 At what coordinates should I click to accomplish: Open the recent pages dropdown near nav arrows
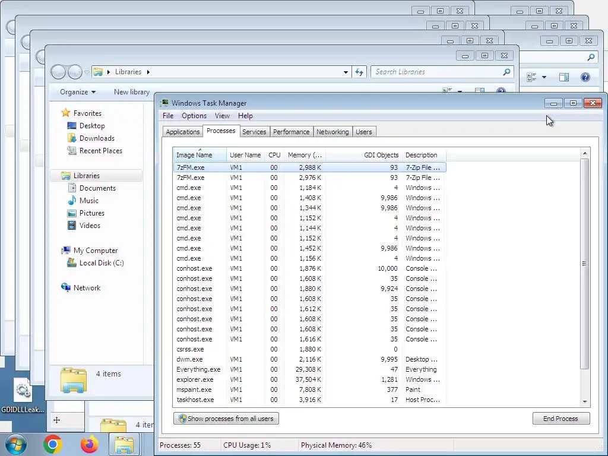point(87,72)
